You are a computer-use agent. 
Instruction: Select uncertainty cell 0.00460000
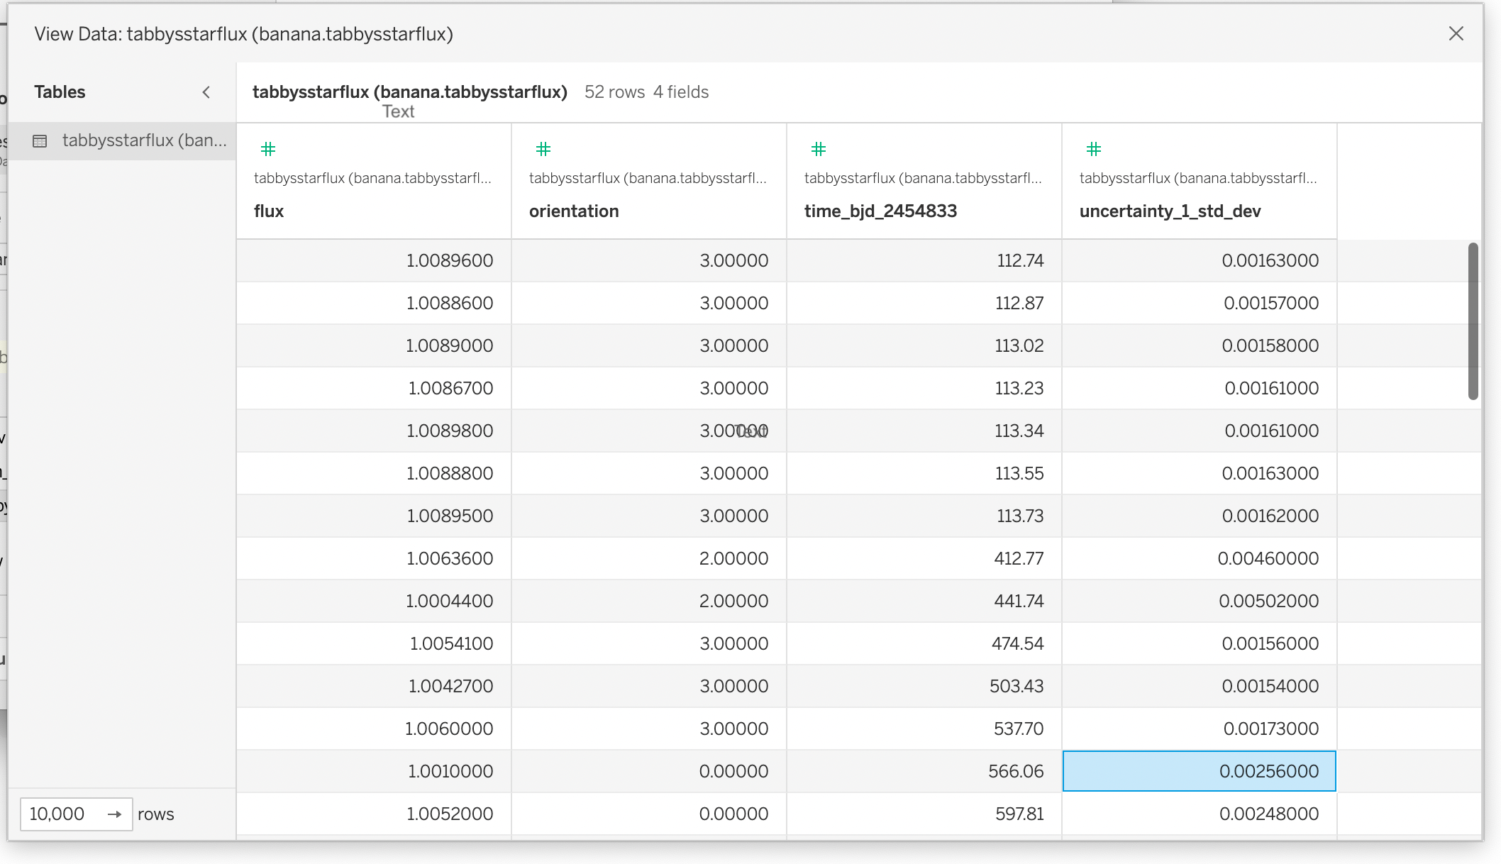pyautogui.click(x=1200, y=559)
